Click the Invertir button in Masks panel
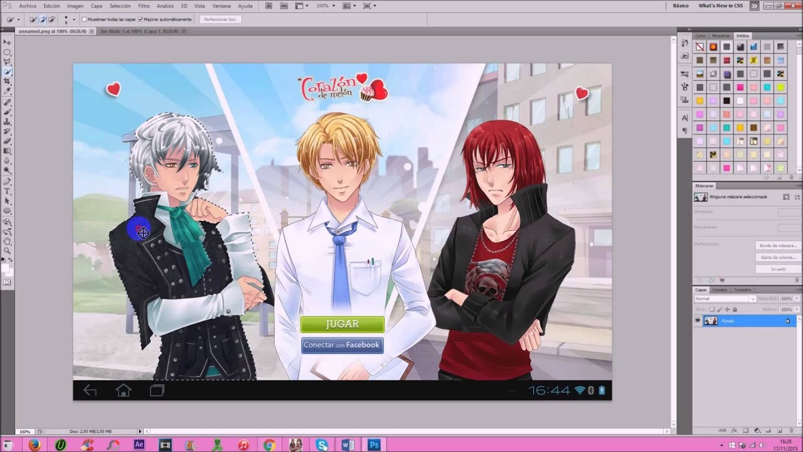This screenshot has width=803, height=452. pyautogui.click(x=778, y=269)
